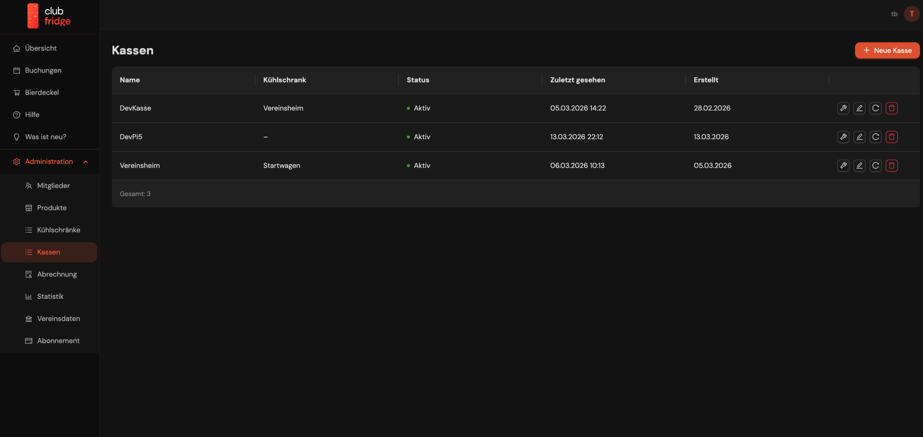Click the key icon for DevKasse
The height and width of the screenshot is (437, 923).
843,108
